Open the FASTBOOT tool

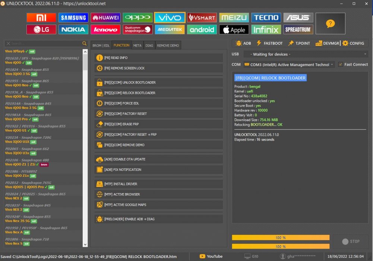pyautogui.click(x=269, y=43)
